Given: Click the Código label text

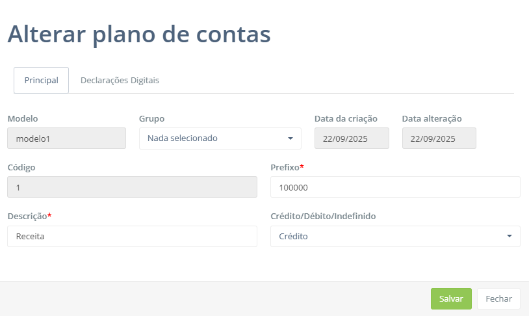Looking at the screenshot, I should tap(21, 168).
